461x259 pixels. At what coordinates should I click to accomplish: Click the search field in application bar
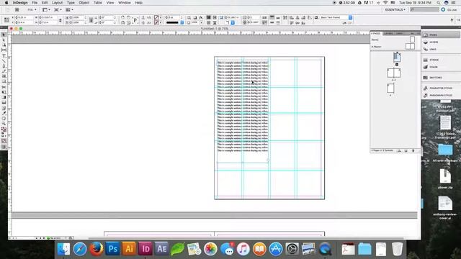(425, 9)
